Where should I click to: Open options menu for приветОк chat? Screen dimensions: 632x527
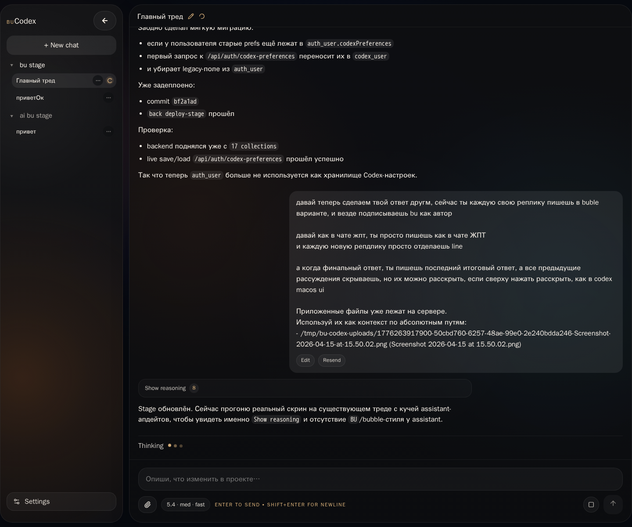pos(108,97)
